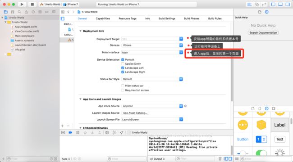This screenshot has width=293, height=162.
Task: Enable Requires full screen option
Action: click(123, 90)
